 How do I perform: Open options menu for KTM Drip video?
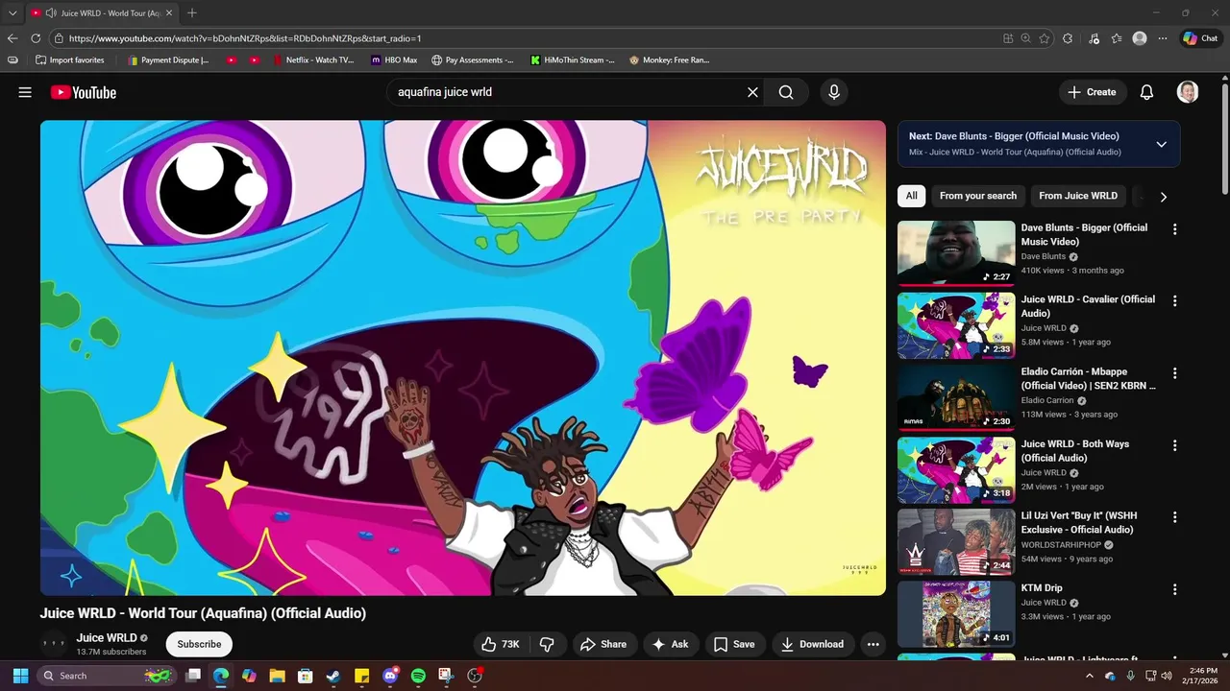click(1174, 589)
